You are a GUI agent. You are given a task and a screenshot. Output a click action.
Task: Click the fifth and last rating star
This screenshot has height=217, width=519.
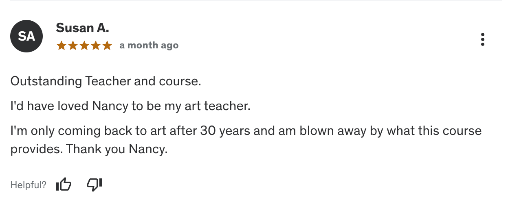(x=107, y=46)
